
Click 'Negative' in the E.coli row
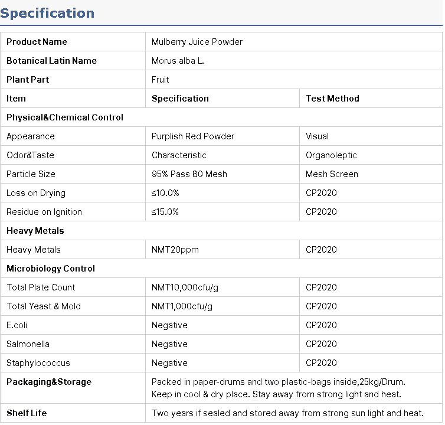pyautogui.click(x=169, y=325)
